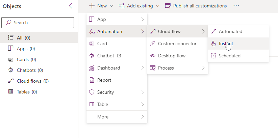Click the Chatbot robot icon in menu
This screenshot has height=138, width=278.
point(92,56)
